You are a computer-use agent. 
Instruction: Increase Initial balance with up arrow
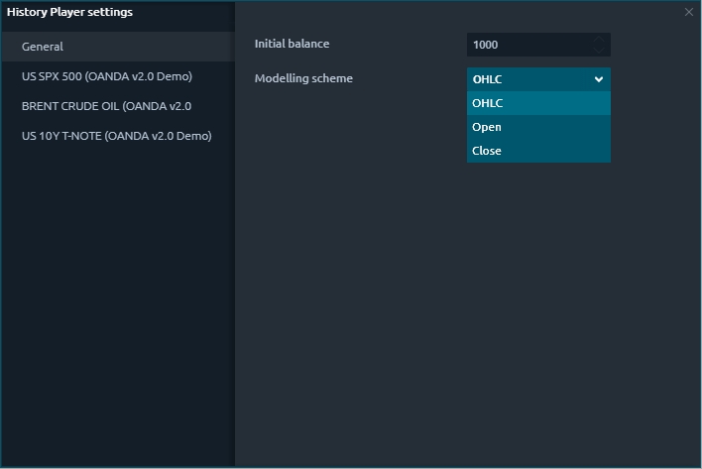point(598,40)
